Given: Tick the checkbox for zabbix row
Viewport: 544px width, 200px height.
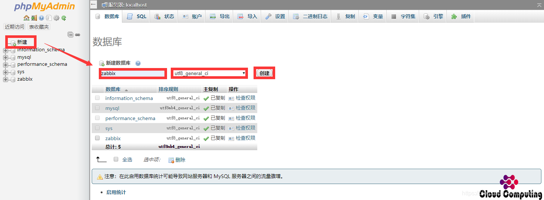Looking at the screenshot, I should 97,138.
